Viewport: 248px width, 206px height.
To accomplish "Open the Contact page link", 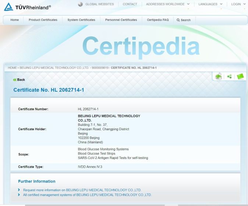I will tap(130, 4).
